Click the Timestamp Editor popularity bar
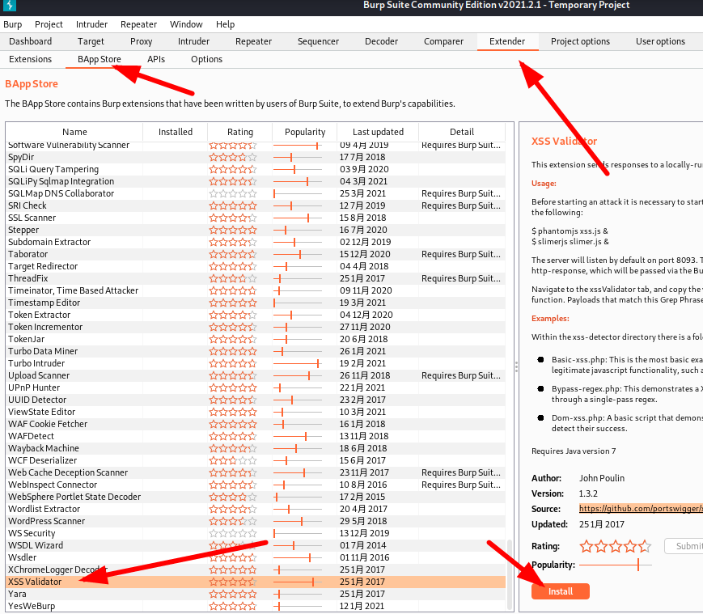703x614 pixels. (298, 303)
